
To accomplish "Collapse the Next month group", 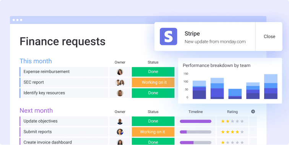I will tap(36, 110).
